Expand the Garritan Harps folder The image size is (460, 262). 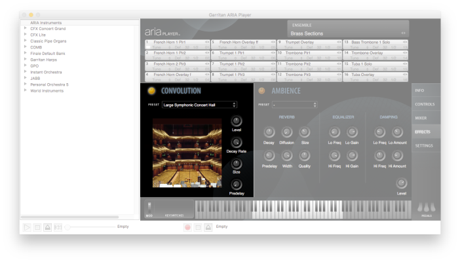26,59
